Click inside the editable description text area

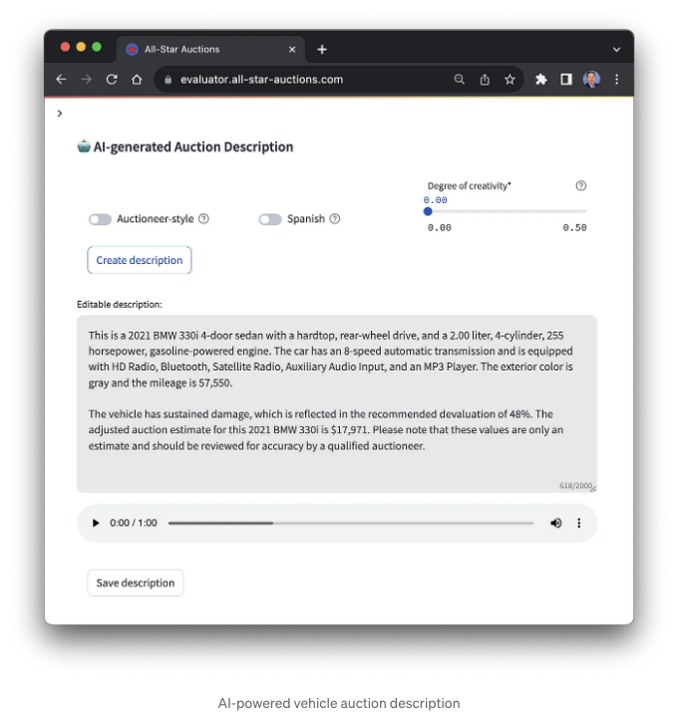336,403
